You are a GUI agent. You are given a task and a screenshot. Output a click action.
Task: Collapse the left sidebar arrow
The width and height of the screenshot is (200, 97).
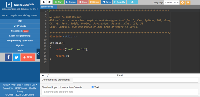[x=38, y=54]
